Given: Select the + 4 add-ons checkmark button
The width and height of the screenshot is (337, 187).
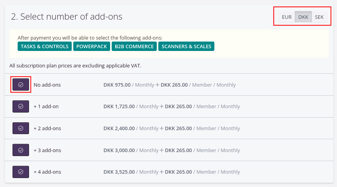Looking at the screenshot, I should point(21,172).
